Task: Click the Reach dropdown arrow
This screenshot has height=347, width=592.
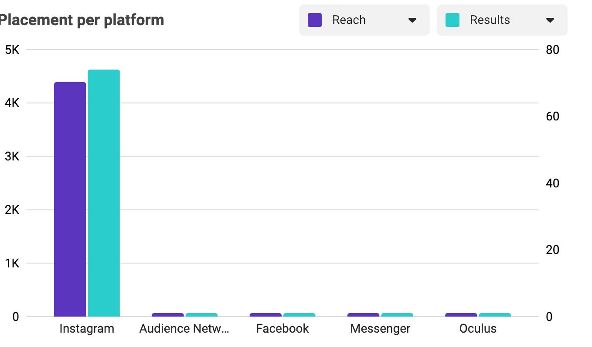Action: pos(412,20)
